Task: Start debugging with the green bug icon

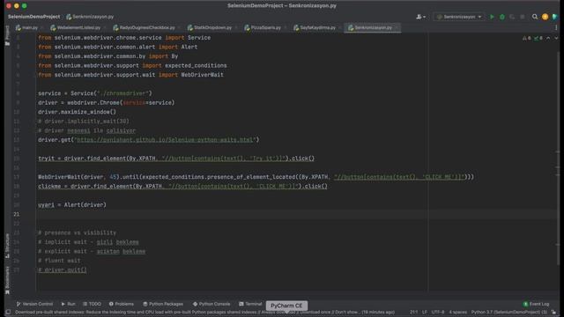Action: click(x=502, y=17)
